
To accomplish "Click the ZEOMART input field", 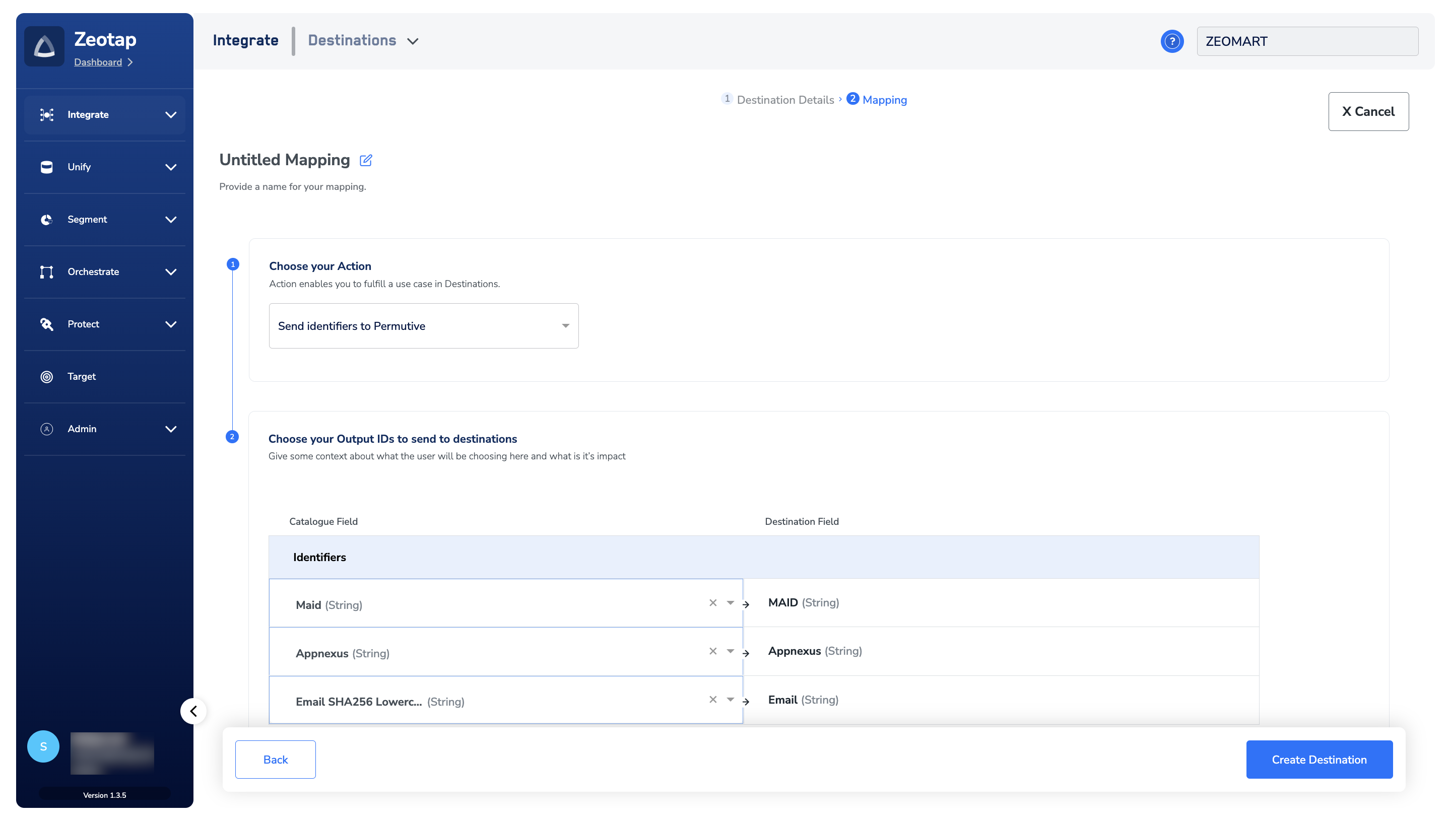I will 1306,41.
